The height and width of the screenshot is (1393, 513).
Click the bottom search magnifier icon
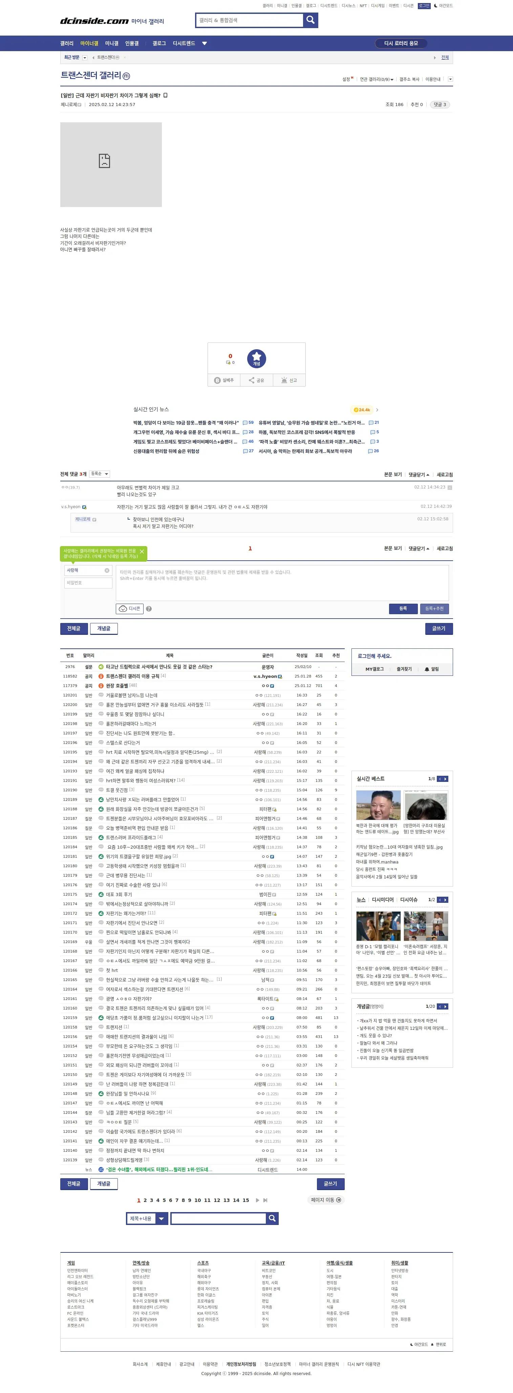click(272, 1218)
